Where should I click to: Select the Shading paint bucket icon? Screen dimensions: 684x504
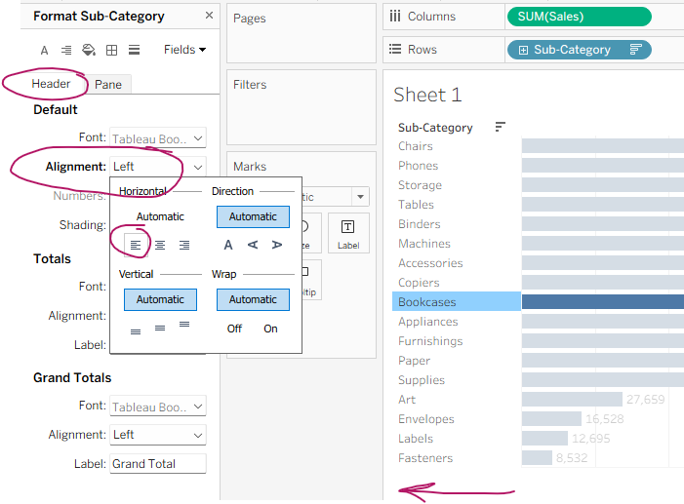tap(89, 50)
